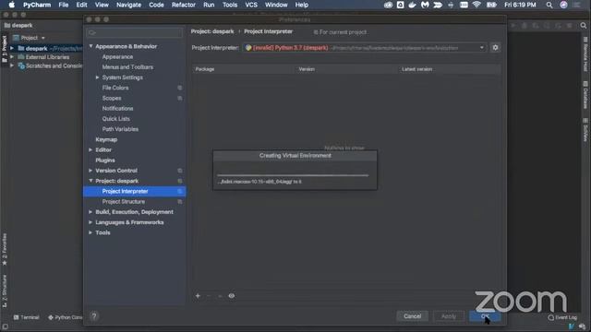The height and width of the screenshot is (332, 591).
Task: Expand the despark project tree node
Action: click(12, 48)
